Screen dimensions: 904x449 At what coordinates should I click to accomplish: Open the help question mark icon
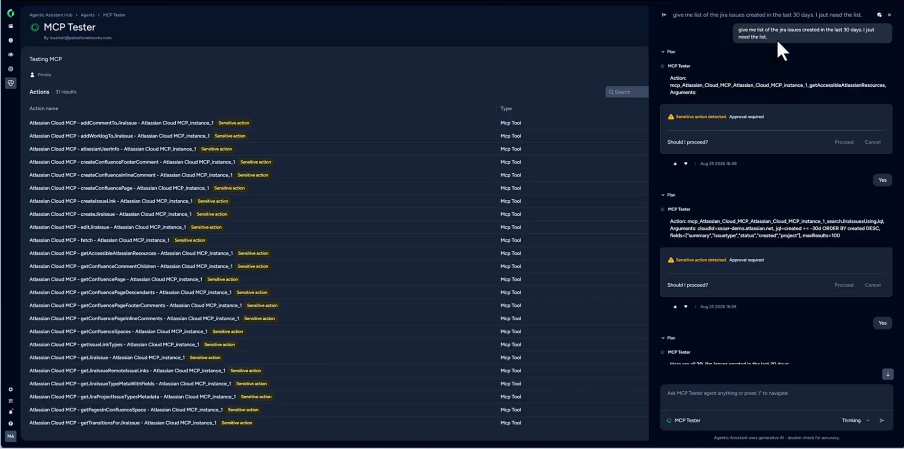tap(11, 423)
